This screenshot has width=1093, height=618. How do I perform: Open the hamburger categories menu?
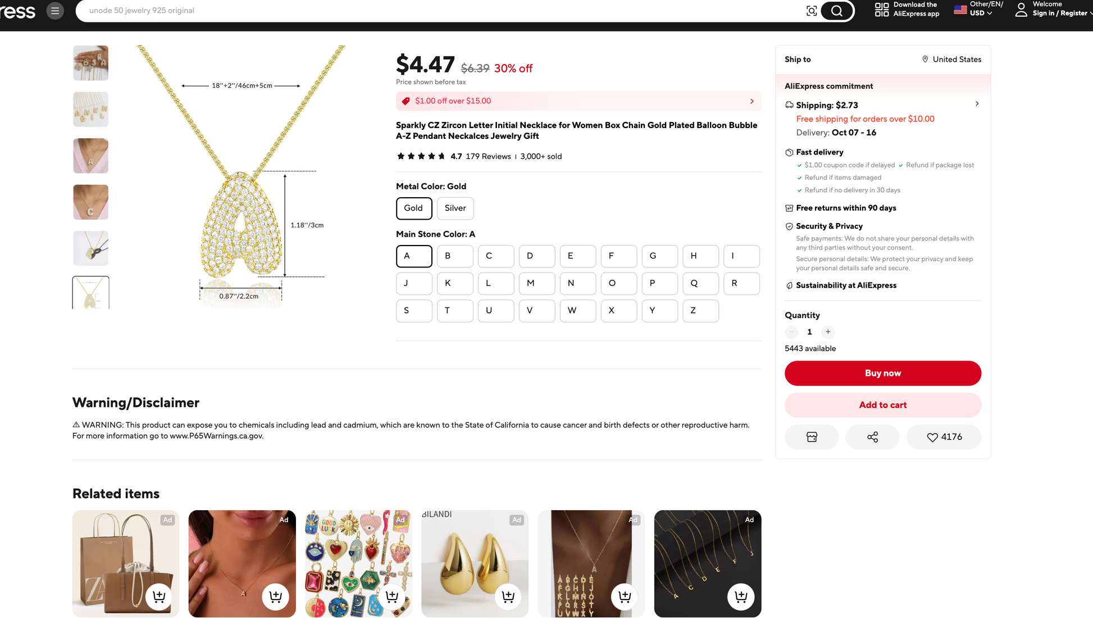click(x=55, y=11)
